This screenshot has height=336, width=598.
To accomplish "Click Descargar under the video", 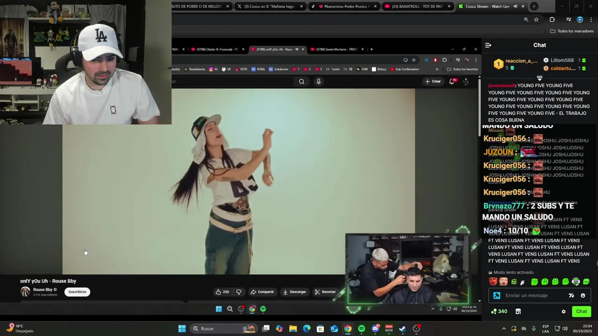I will click(294, 292).
